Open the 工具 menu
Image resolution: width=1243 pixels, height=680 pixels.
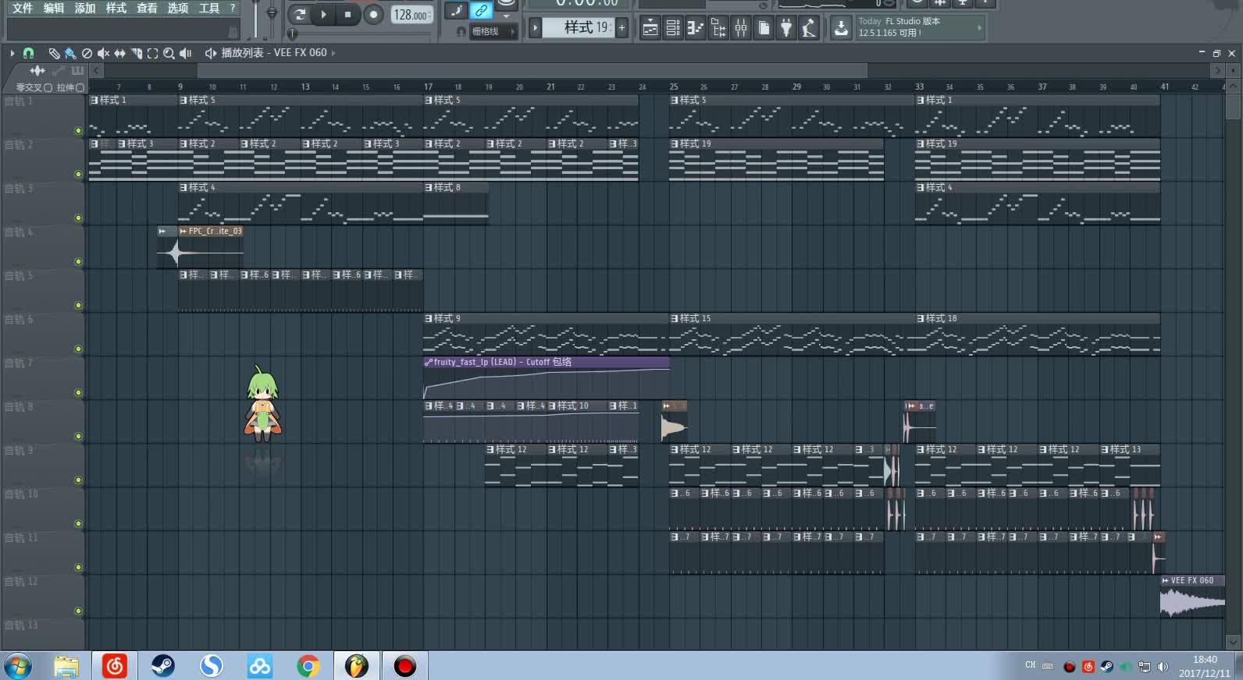click(x=209, y=8)
